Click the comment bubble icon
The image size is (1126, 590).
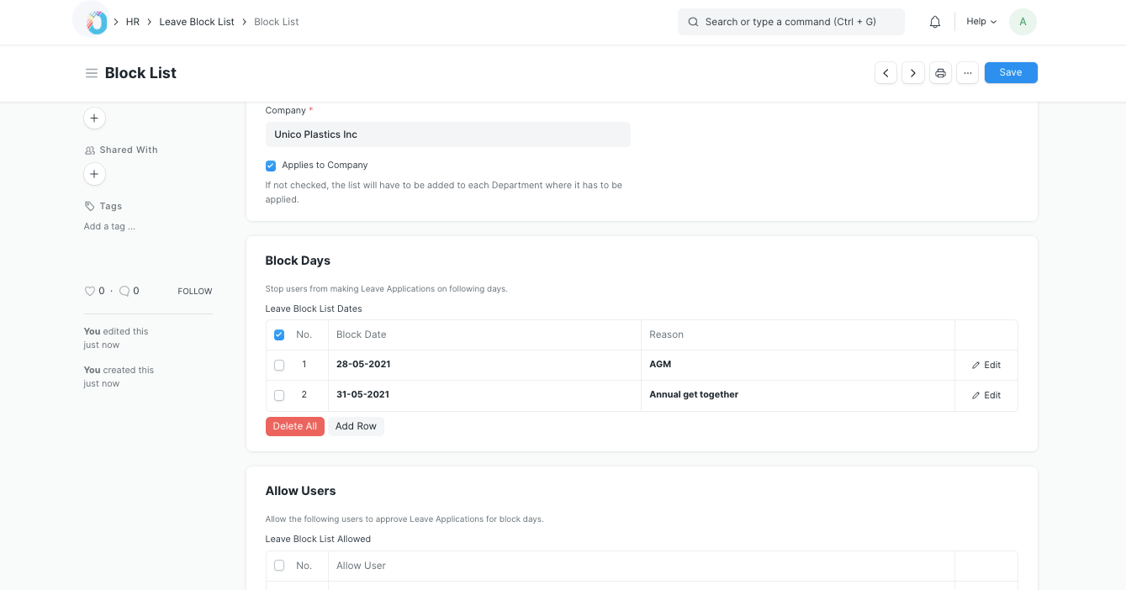click(x=124, y=291)
